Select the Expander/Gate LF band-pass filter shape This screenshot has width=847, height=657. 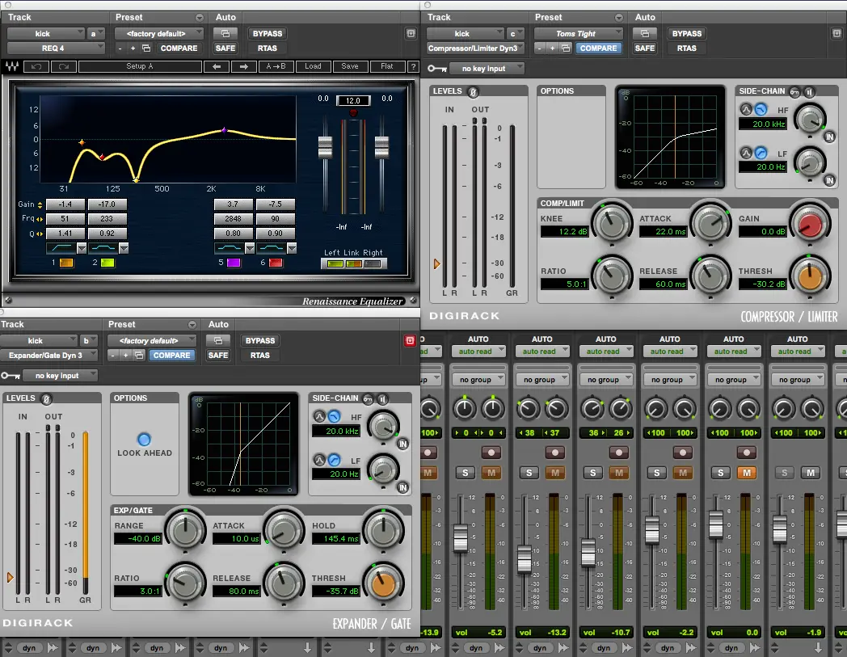pyautogui.click(x=320, y=460)
